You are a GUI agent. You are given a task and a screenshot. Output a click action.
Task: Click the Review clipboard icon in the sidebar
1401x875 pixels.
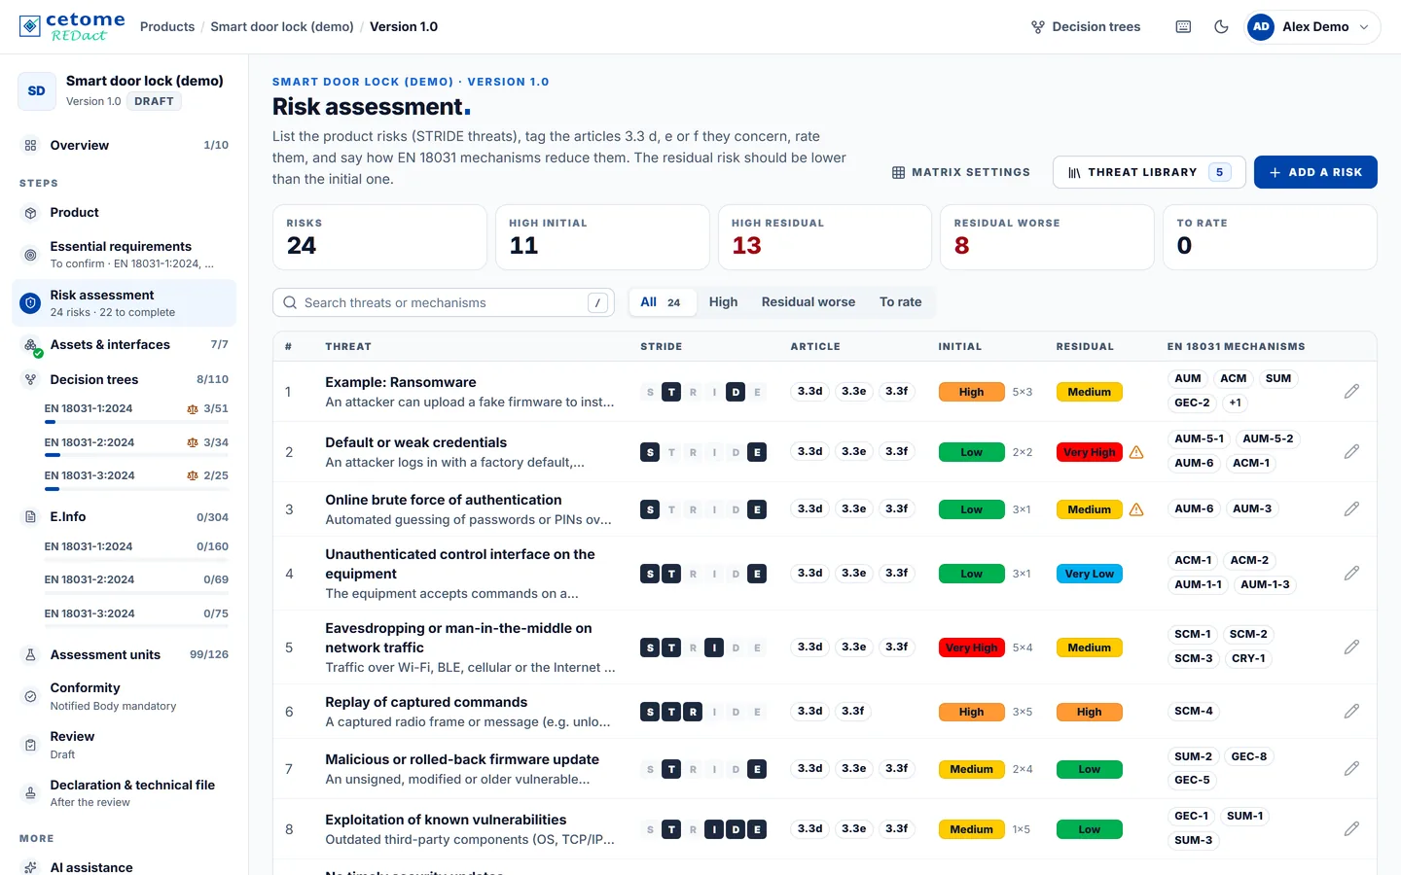click(x=30, y=745)
